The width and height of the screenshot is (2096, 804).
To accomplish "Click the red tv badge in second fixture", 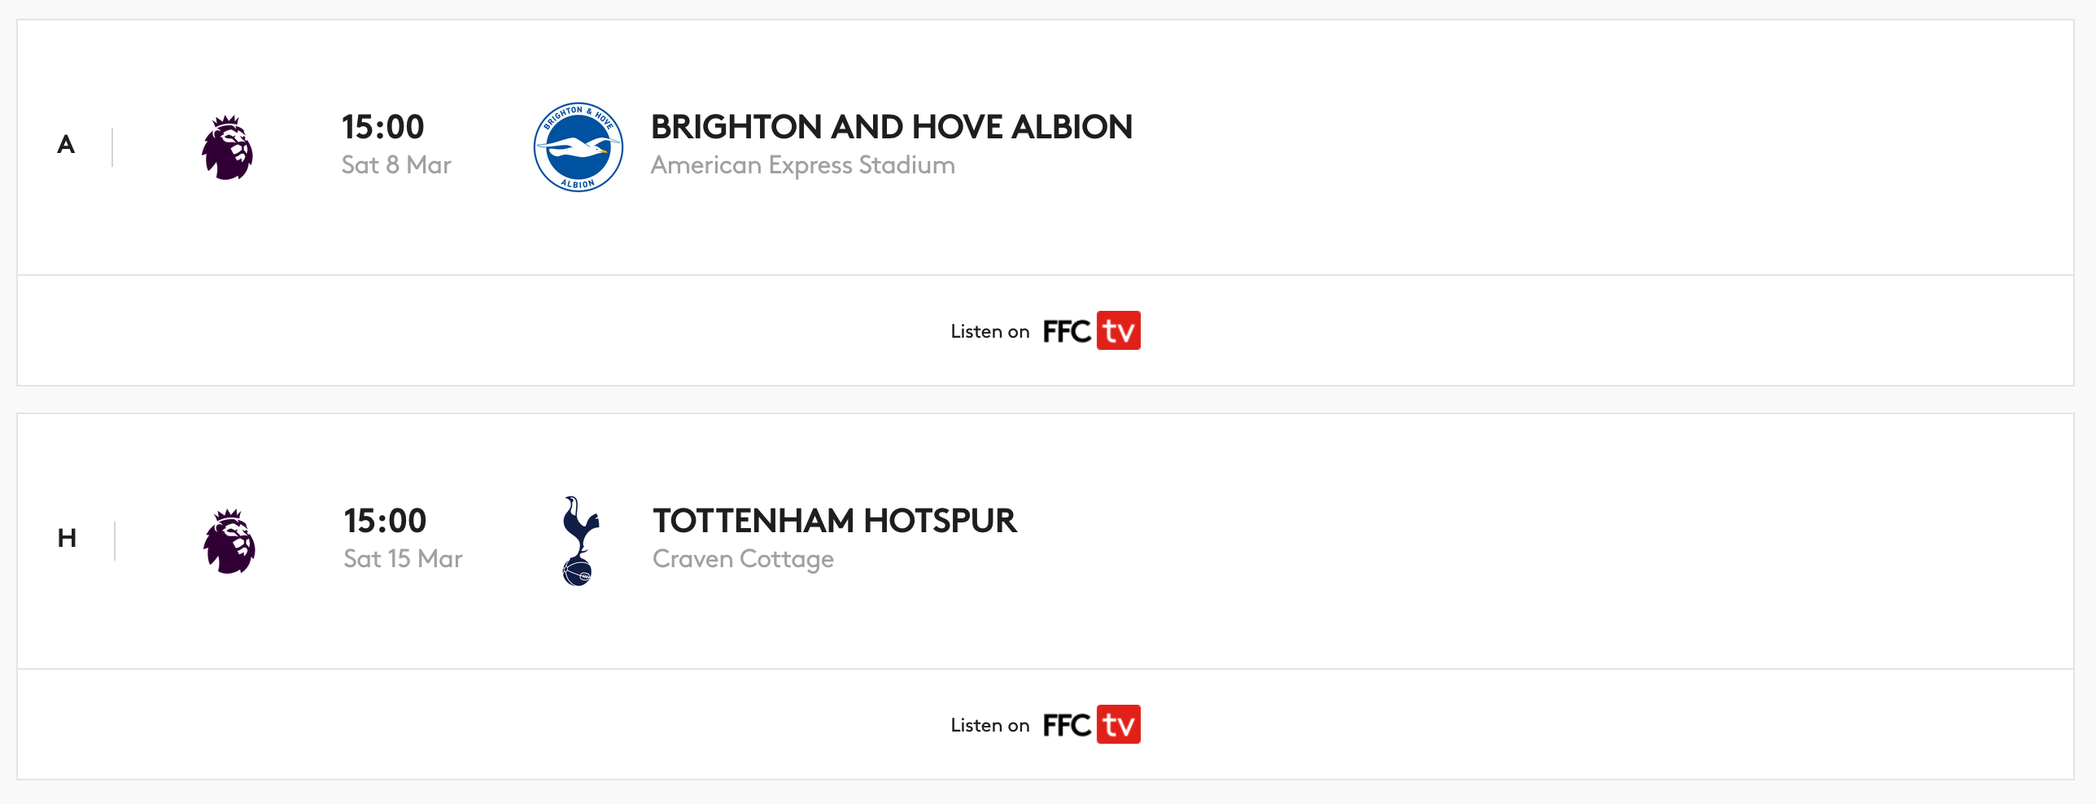I will click(x=1119, y=724).
